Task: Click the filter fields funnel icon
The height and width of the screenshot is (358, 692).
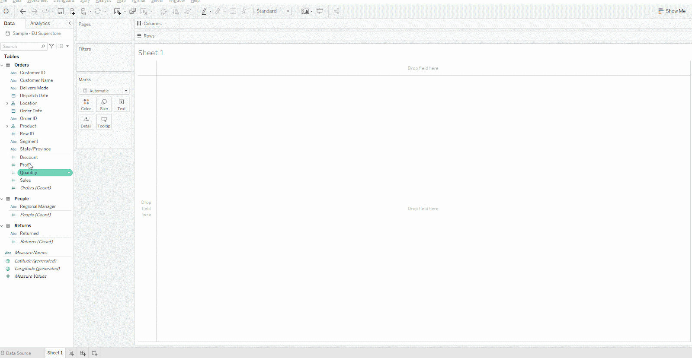Action: click(x=51, y=46)
